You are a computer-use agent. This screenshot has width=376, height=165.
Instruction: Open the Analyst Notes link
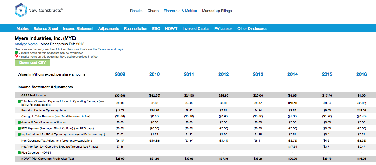coord(26,44)
